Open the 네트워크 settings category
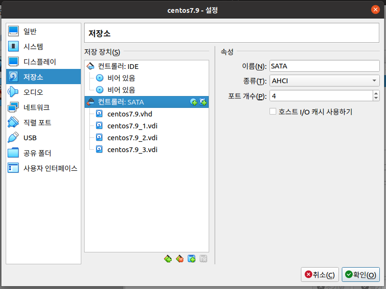The width and height of the screenshot is (386, 289). (x=43, y=107)
